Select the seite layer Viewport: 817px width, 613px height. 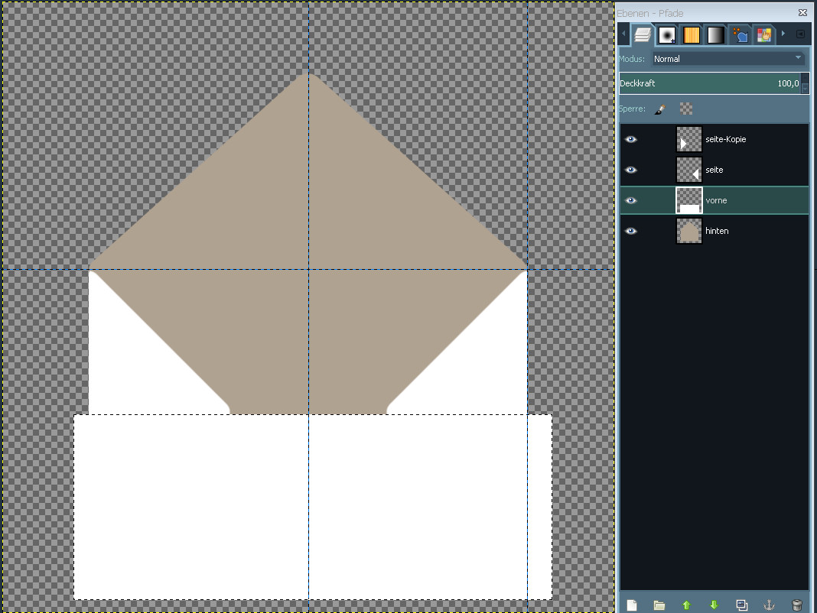714,170
